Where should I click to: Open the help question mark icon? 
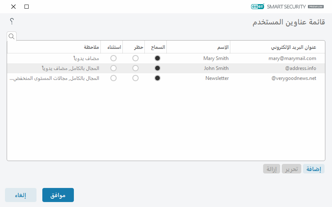(12, 21)
